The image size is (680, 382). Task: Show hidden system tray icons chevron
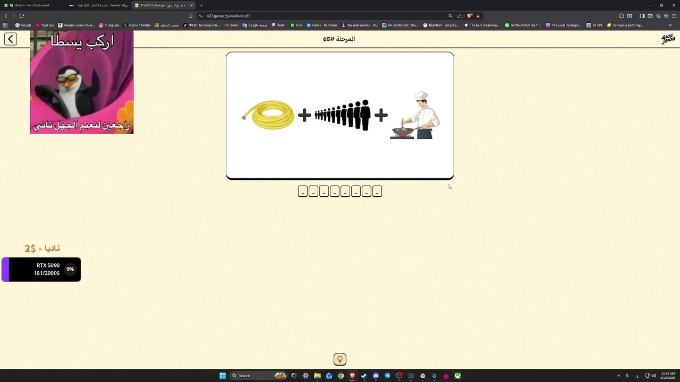tap(618, 376)
